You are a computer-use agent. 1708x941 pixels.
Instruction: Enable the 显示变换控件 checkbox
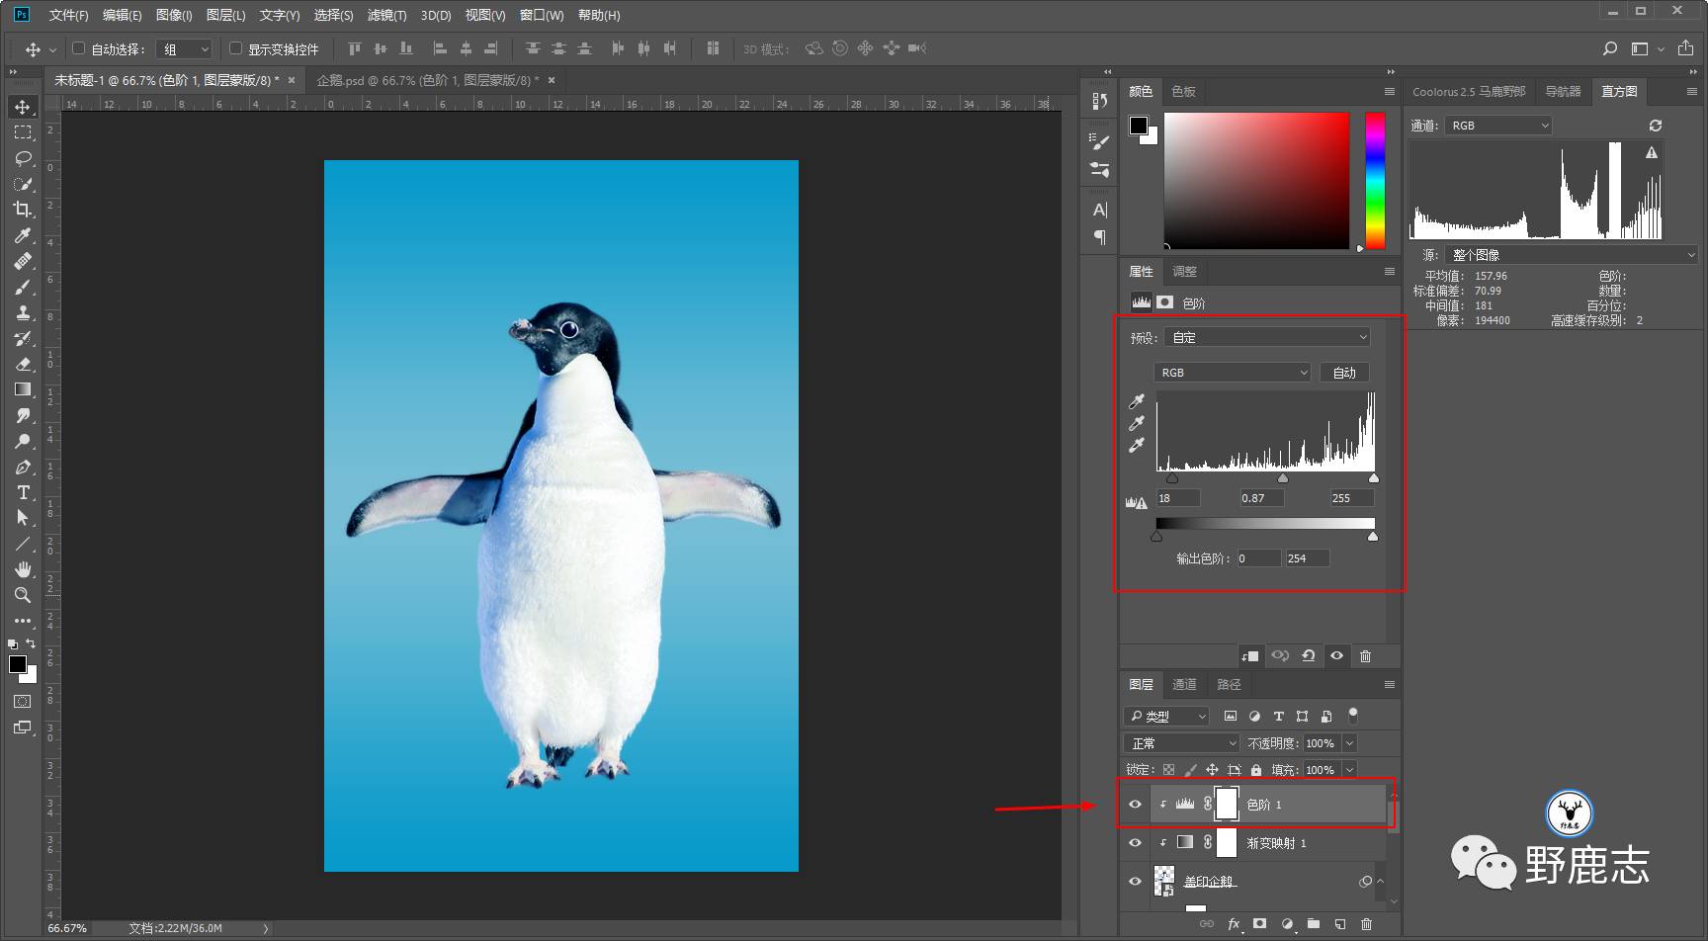(235, 48)
